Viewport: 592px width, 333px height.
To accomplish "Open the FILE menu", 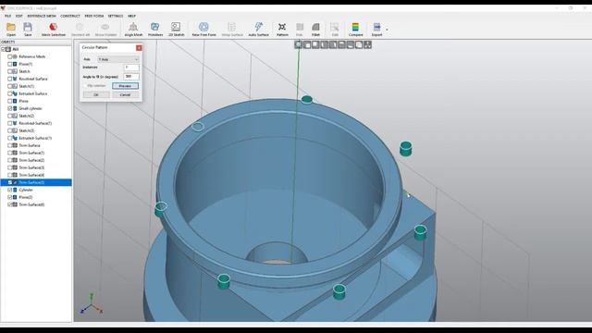I will 8,16.
